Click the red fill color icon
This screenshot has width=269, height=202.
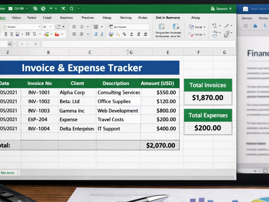tap(57, 34)
